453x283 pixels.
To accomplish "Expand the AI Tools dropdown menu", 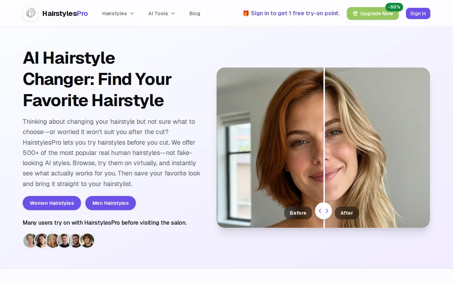I will click(x=162, y=13).
